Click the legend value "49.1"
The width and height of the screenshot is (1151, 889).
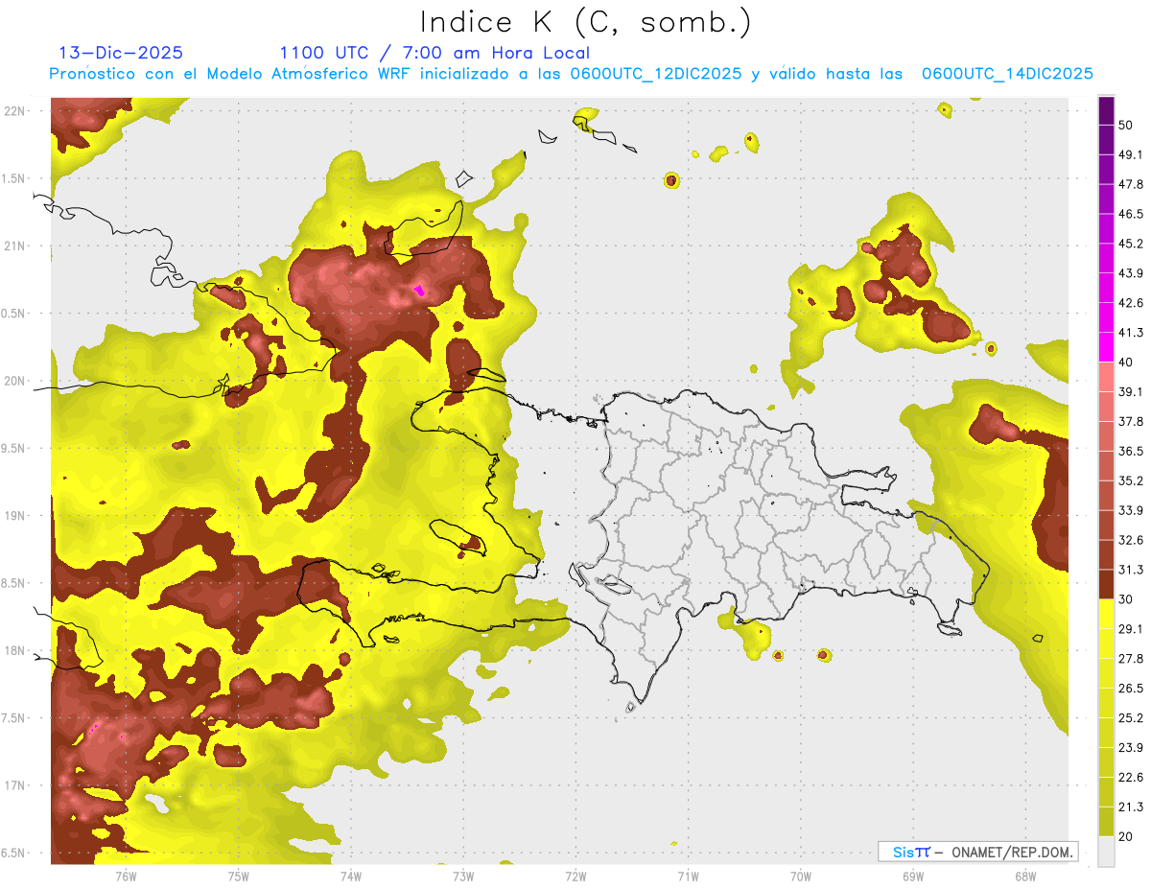point(1132,154)
